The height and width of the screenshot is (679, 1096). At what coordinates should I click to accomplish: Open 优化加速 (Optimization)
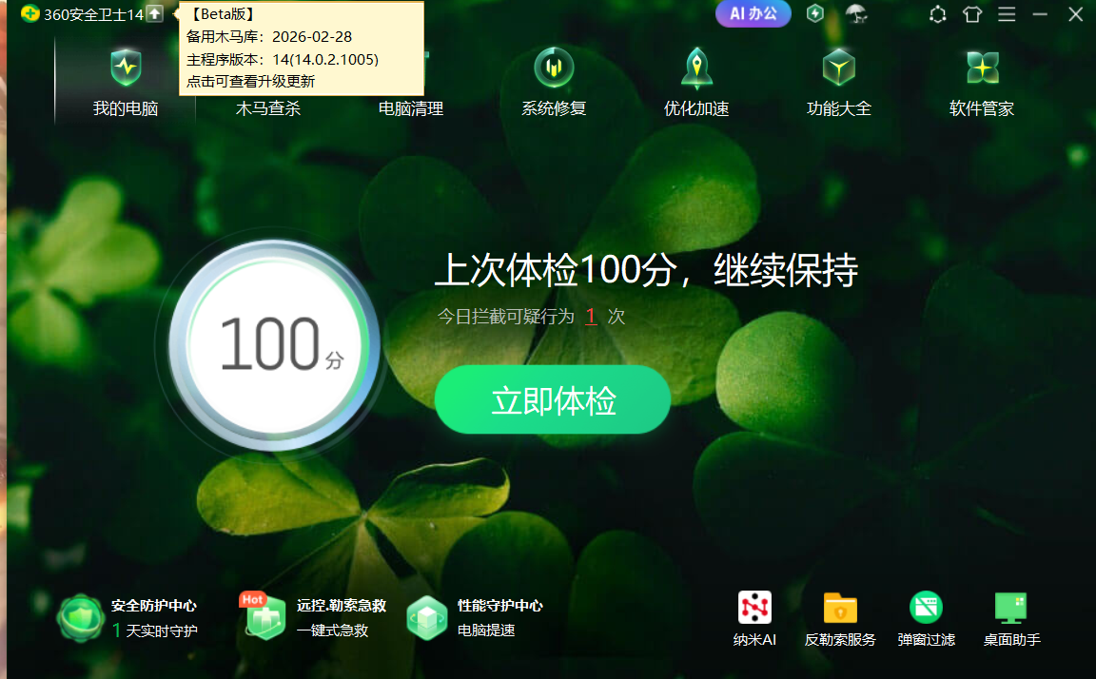point(695,86)
